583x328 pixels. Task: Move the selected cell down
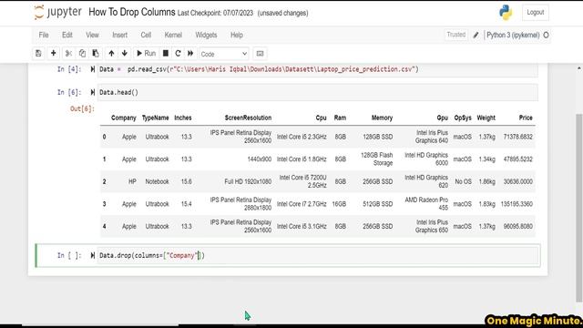[x=125, y=54]
